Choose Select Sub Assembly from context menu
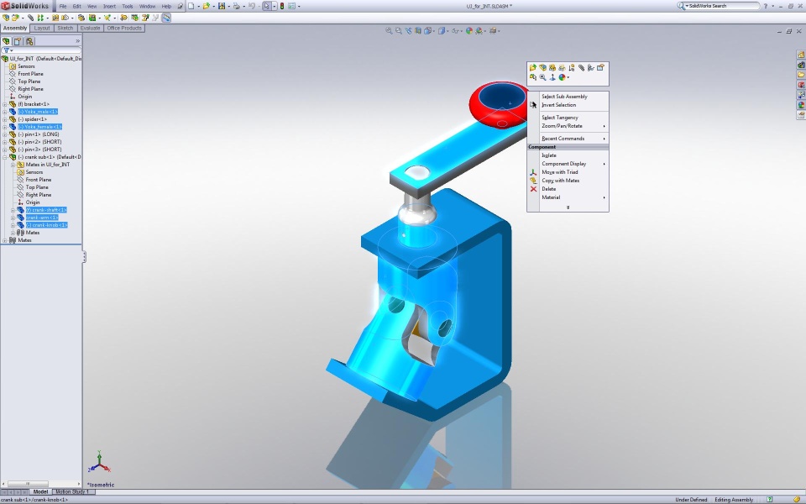This screenshot has height=504, width=806. click(568, 96)
